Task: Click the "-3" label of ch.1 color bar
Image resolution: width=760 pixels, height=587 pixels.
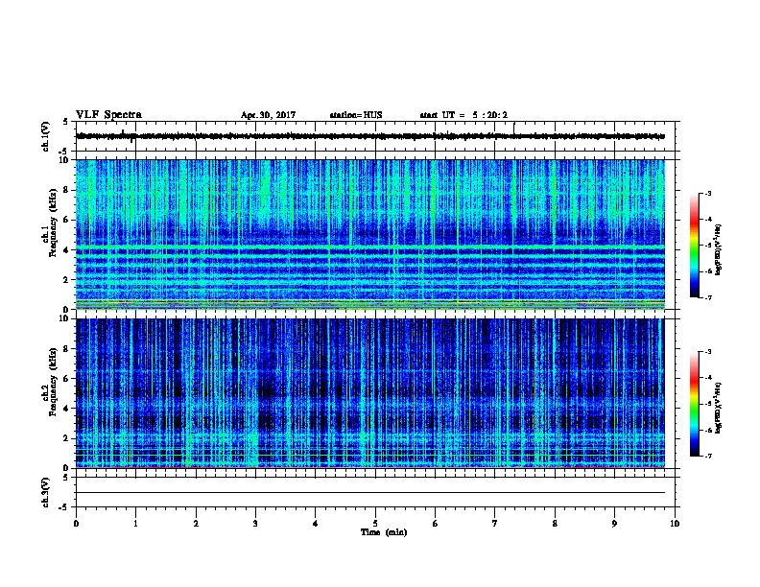Action: 708,193
